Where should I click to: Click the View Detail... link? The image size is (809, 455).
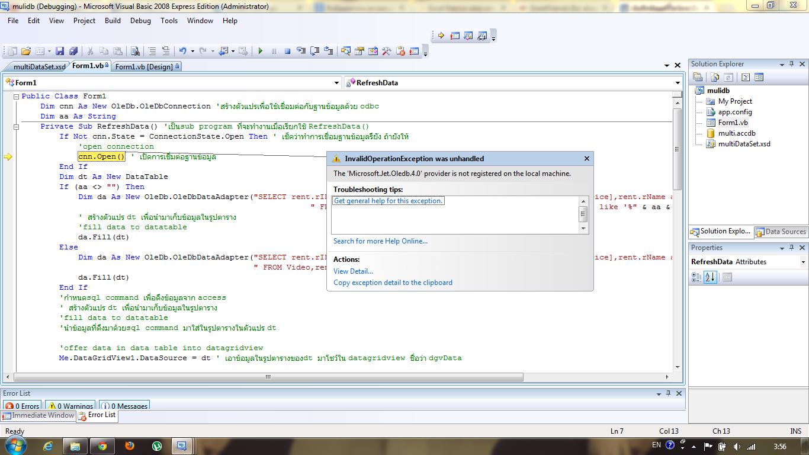pyautogui.click(x=353, y=271)
